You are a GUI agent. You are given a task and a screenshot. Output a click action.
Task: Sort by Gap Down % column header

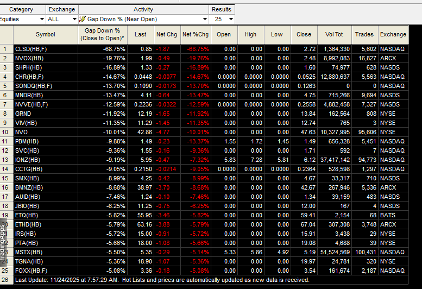point(103,35)
